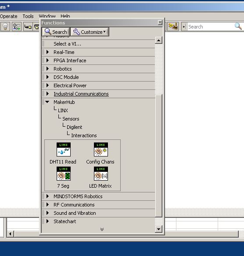Expand the Real-Time category
Screen dimensions: 244x256
48,52
